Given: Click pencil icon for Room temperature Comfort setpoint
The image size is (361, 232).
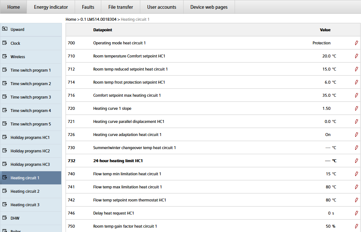Looking at the screenshot, I should click(x=356, y=56).
